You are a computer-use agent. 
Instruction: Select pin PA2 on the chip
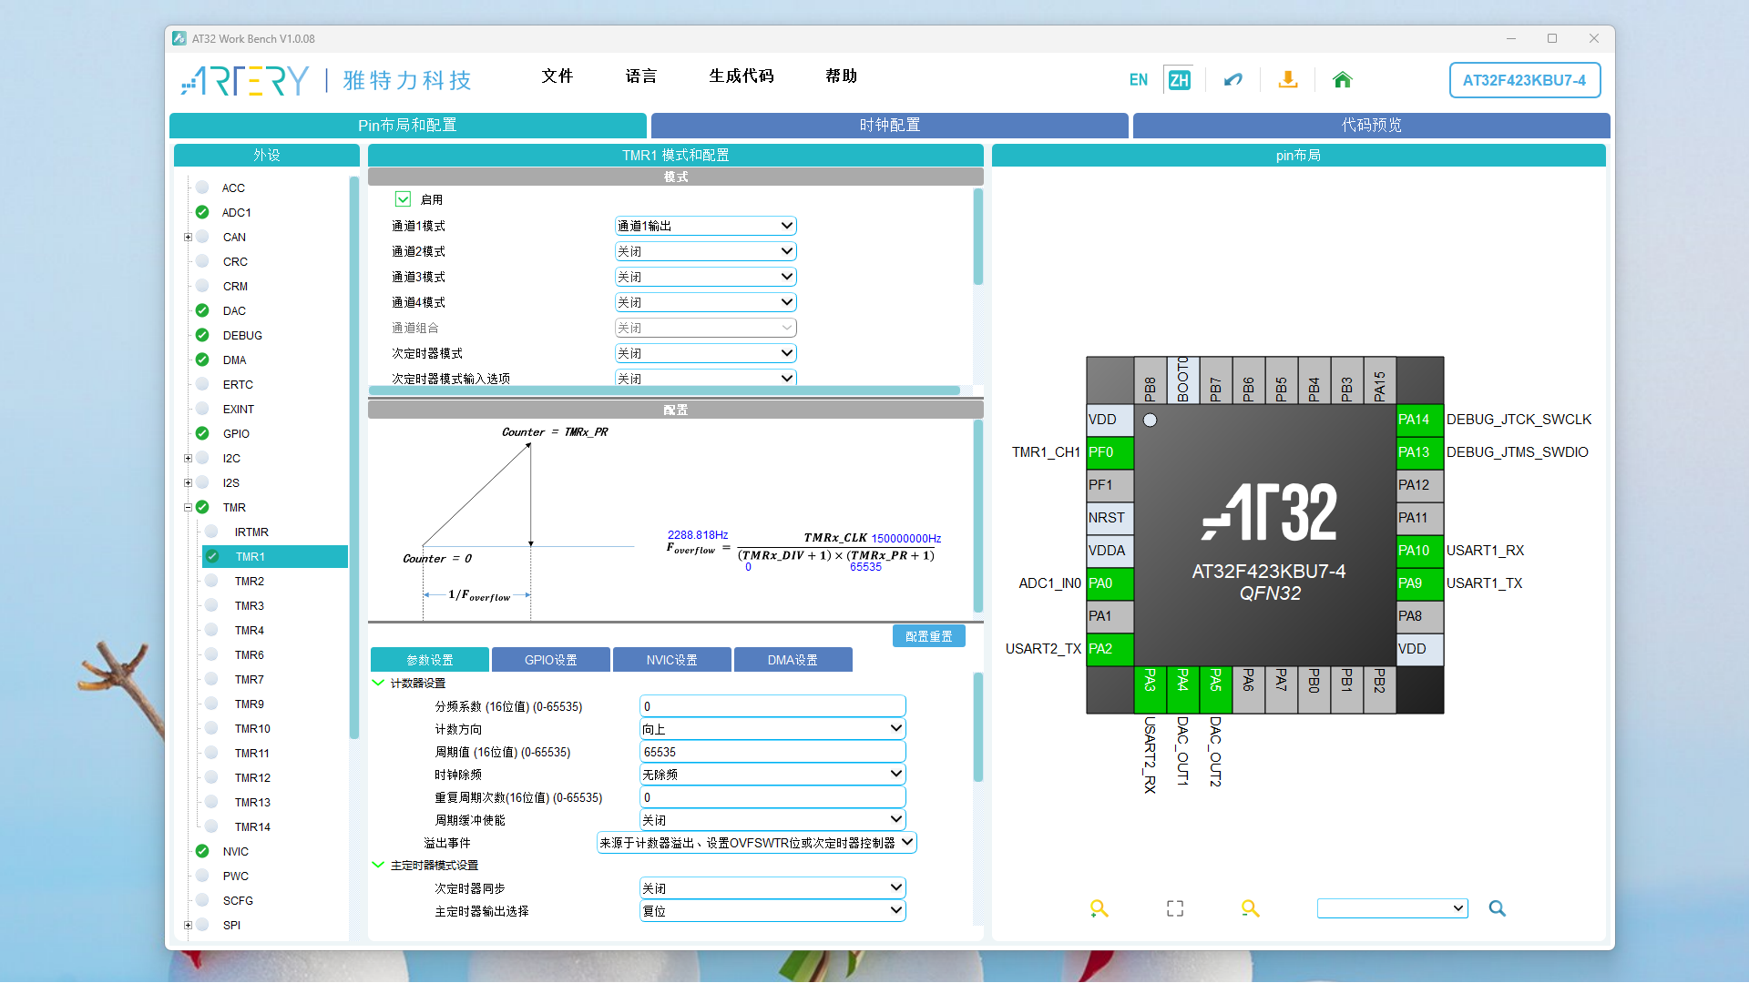tap(1110, 649)
